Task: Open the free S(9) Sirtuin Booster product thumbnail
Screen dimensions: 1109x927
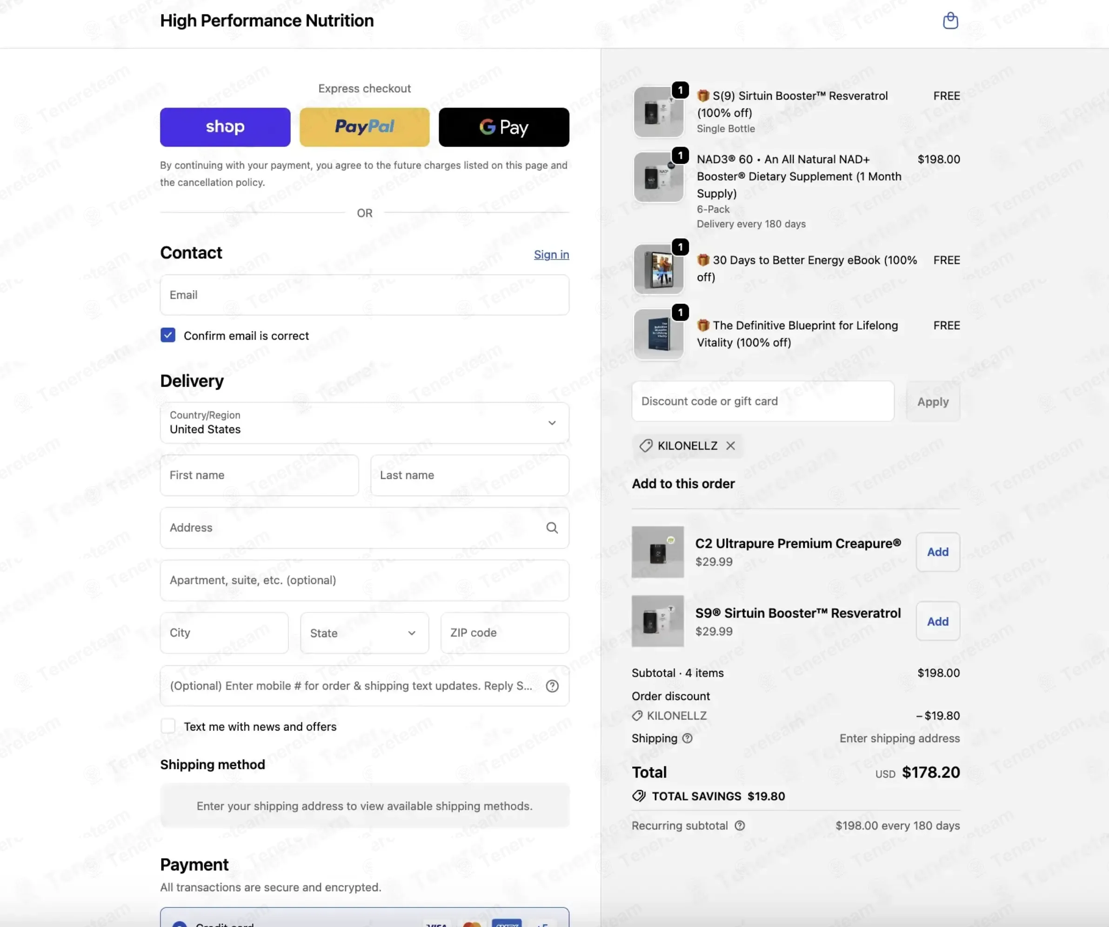Action: [x=659, y=112]
